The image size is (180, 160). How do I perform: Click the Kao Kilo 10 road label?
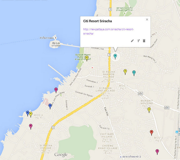[104, 127]
